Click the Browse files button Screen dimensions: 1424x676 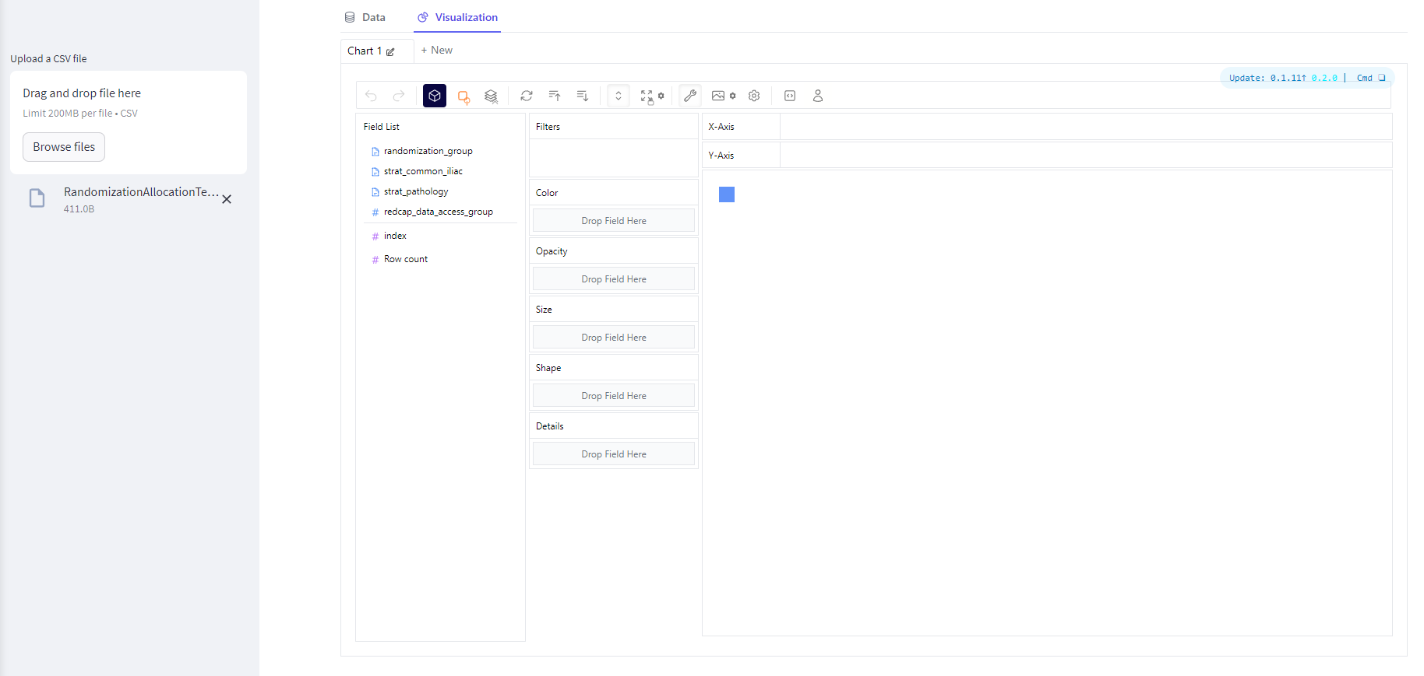click(x=64, y=147)
